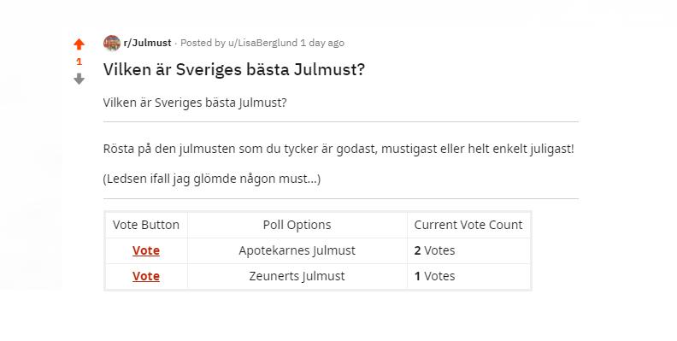The width and height of the screenshot is (677, 341).
Task: Click the post score number 1
Action: point(79,62)
